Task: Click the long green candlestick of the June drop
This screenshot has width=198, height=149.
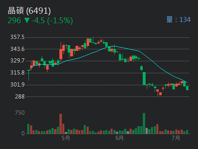Action: (144, 78)
